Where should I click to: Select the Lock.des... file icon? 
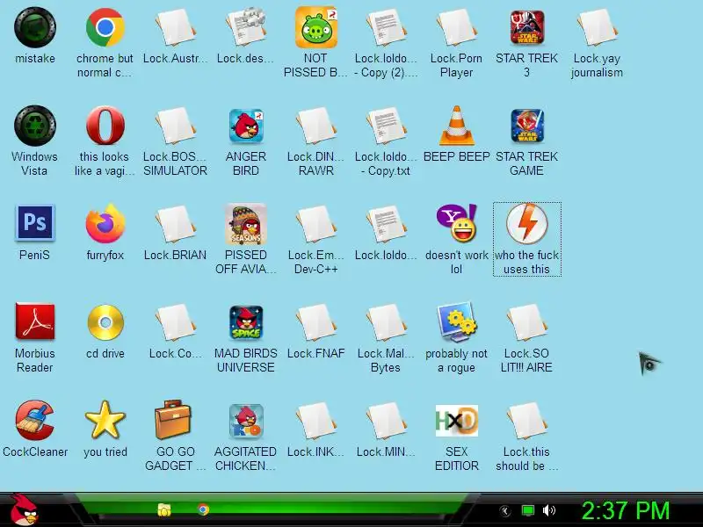point(246,28)
